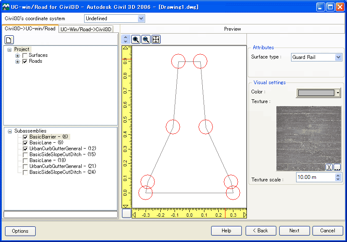Click the fit-to-view zoom extents icon
This screenshot has width=347, height=242.
point(156,40)
